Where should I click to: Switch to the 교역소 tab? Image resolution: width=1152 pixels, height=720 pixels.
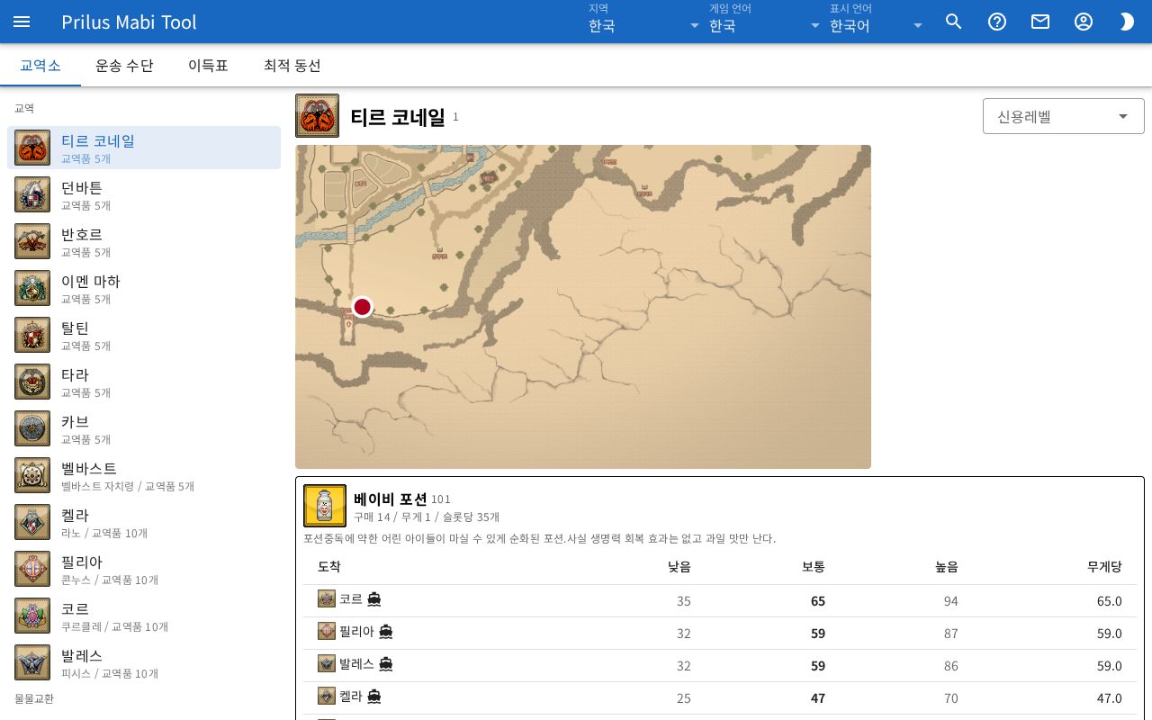[x=40, y=66]
